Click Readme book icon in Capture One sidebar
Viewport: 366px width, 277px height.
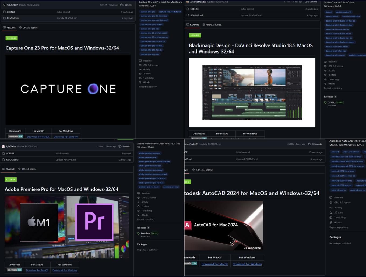click(x=140, y=61)
